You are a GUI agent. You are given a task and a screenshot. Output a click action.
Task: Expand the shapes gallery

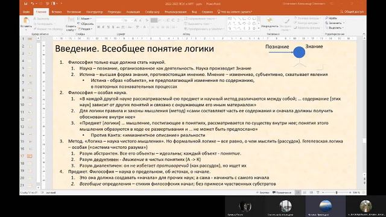(259, 28)
